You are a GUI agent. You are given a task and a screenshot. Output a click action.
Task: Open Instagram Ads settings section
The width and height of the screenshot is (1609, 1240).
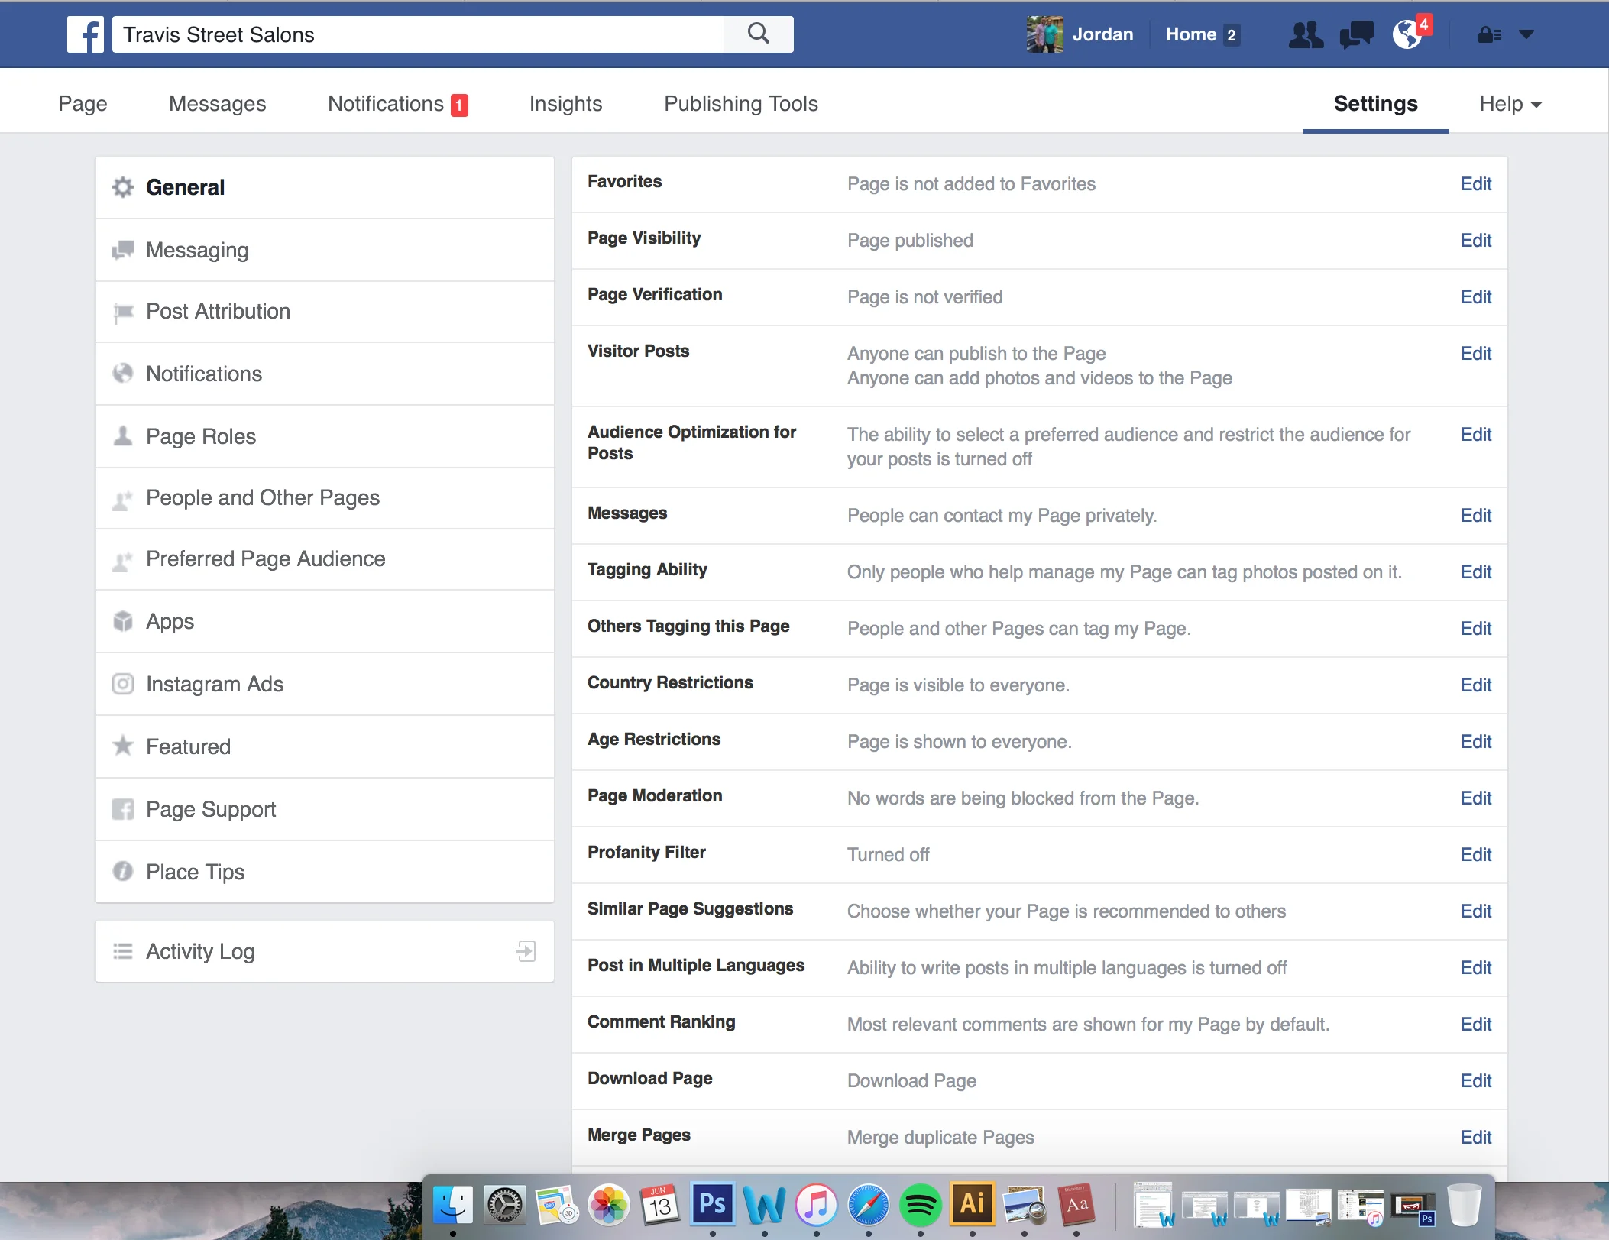tap(215, 684)
